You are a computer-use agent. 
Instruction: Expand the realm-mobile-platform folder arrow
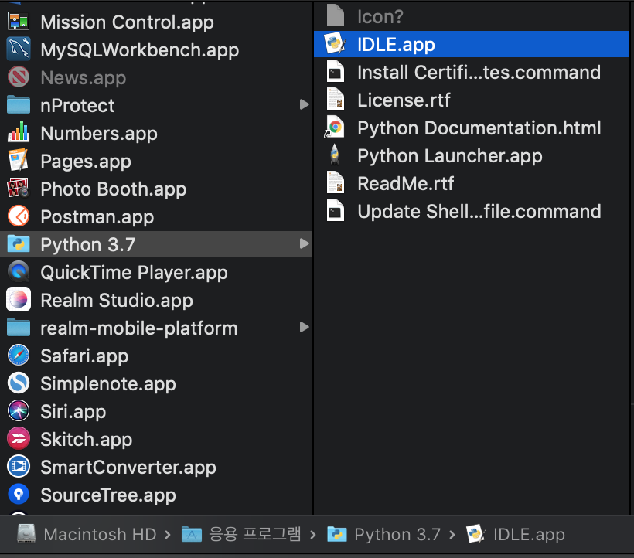click(304, 328)
